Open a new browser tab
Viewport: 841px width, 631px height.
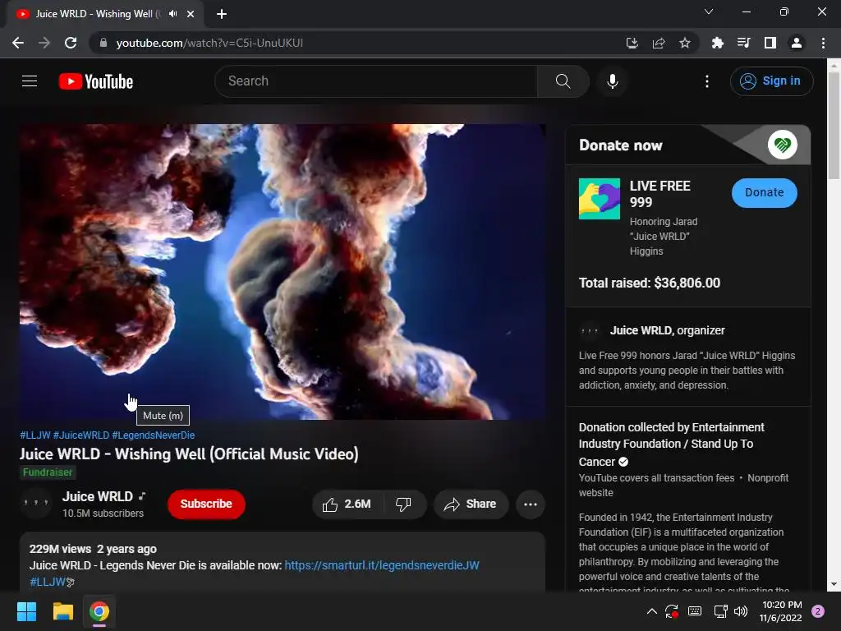point(222,14)
